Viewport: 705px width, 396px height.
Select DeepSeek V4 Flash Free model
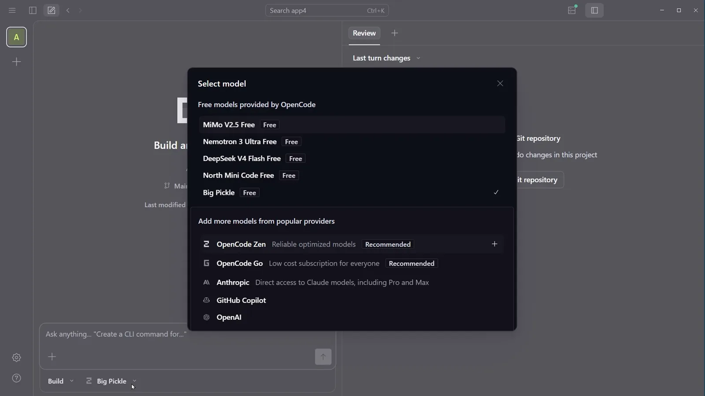point(352,158)
